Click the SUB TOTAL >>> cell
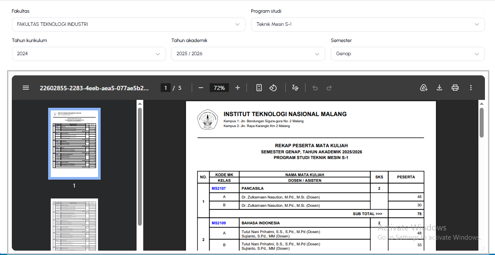 tap(368, 214)
